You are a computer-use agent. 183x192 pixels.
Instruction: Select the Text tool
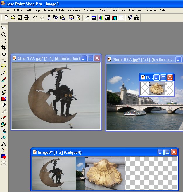(x=4, y=144)
